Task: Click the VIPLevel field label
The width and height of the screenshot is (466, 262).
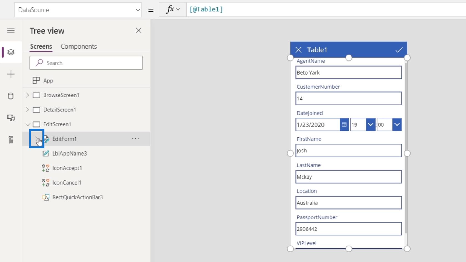Action: pyautogui.click(x=307, y=243)
